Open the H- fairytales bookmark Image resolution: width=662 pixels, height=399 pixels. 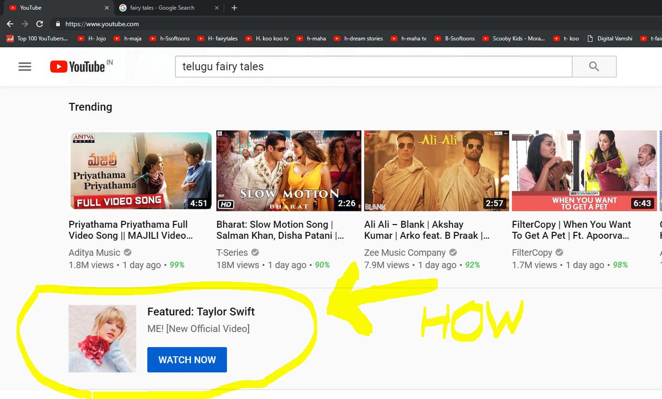point(217,39)
